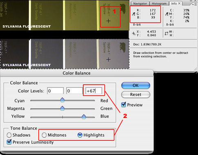Click the Yellow-Blue slider handle
The width and height of the screenshot is (198, 155).
click(84, 117)
